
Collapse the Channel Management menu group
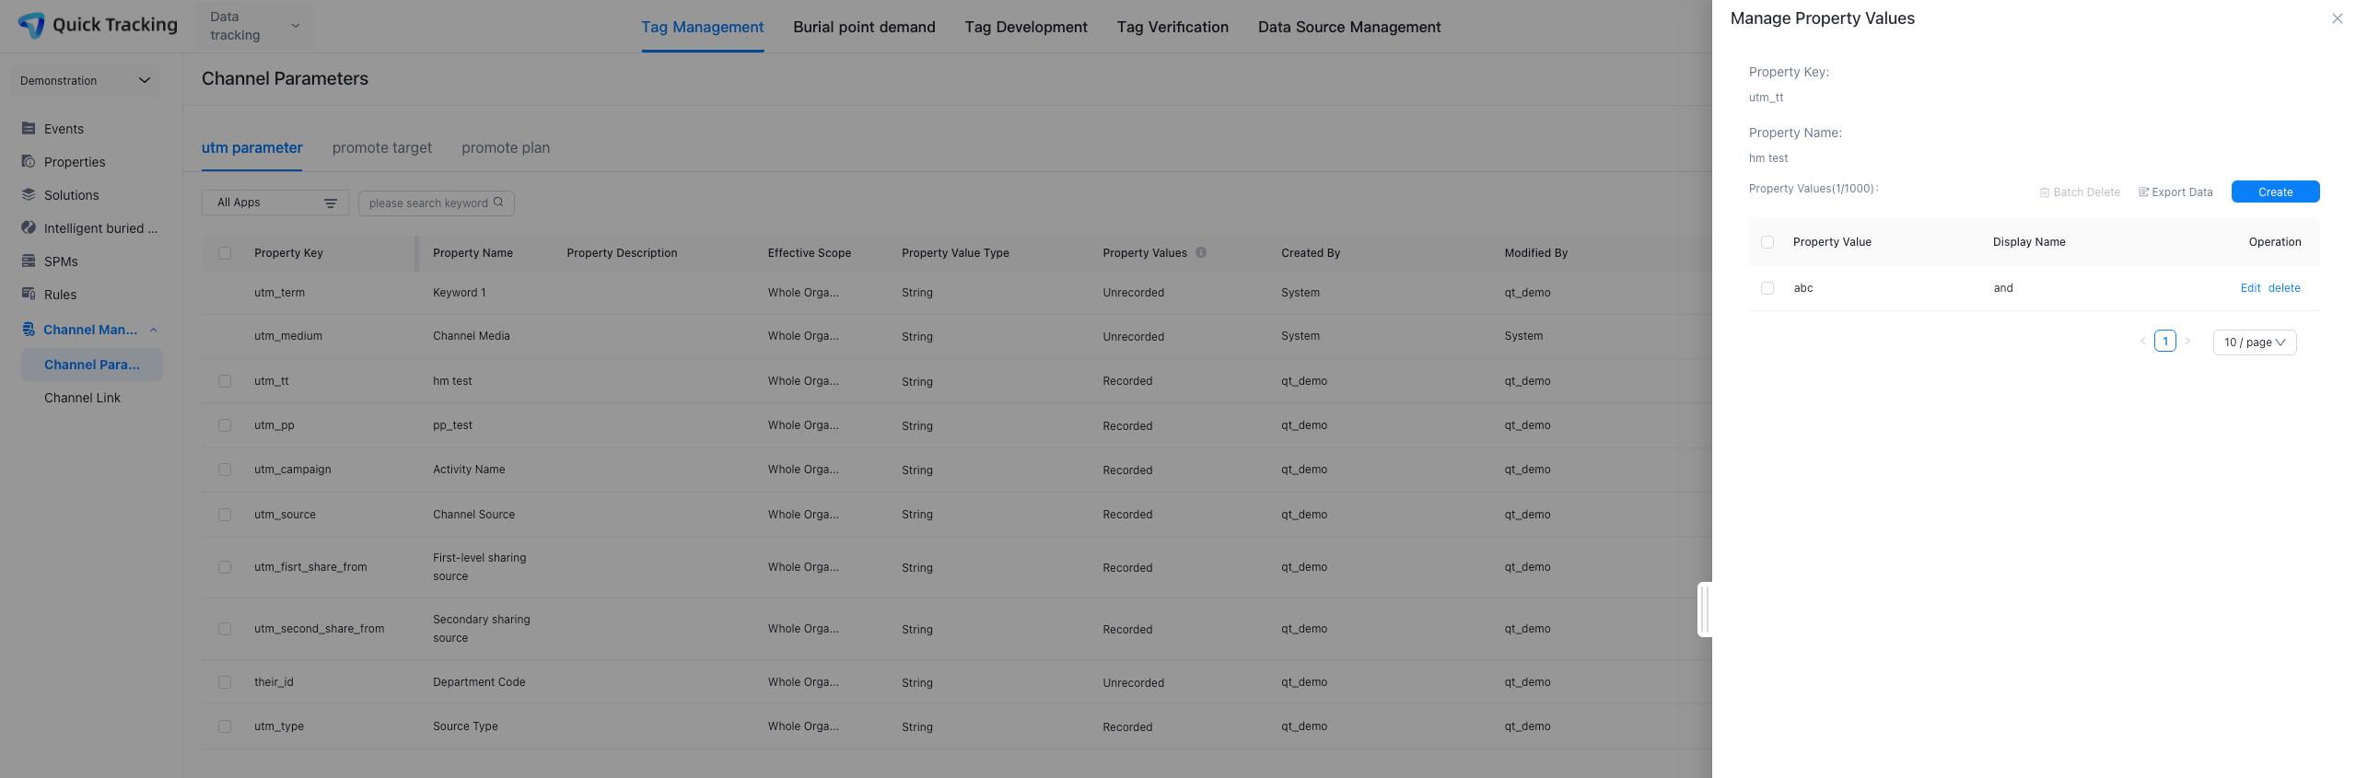click(154, 330)
